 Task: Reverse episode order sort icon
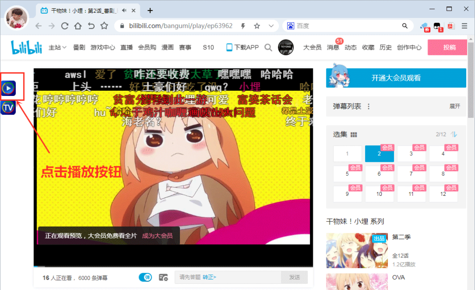pos(454,134)
